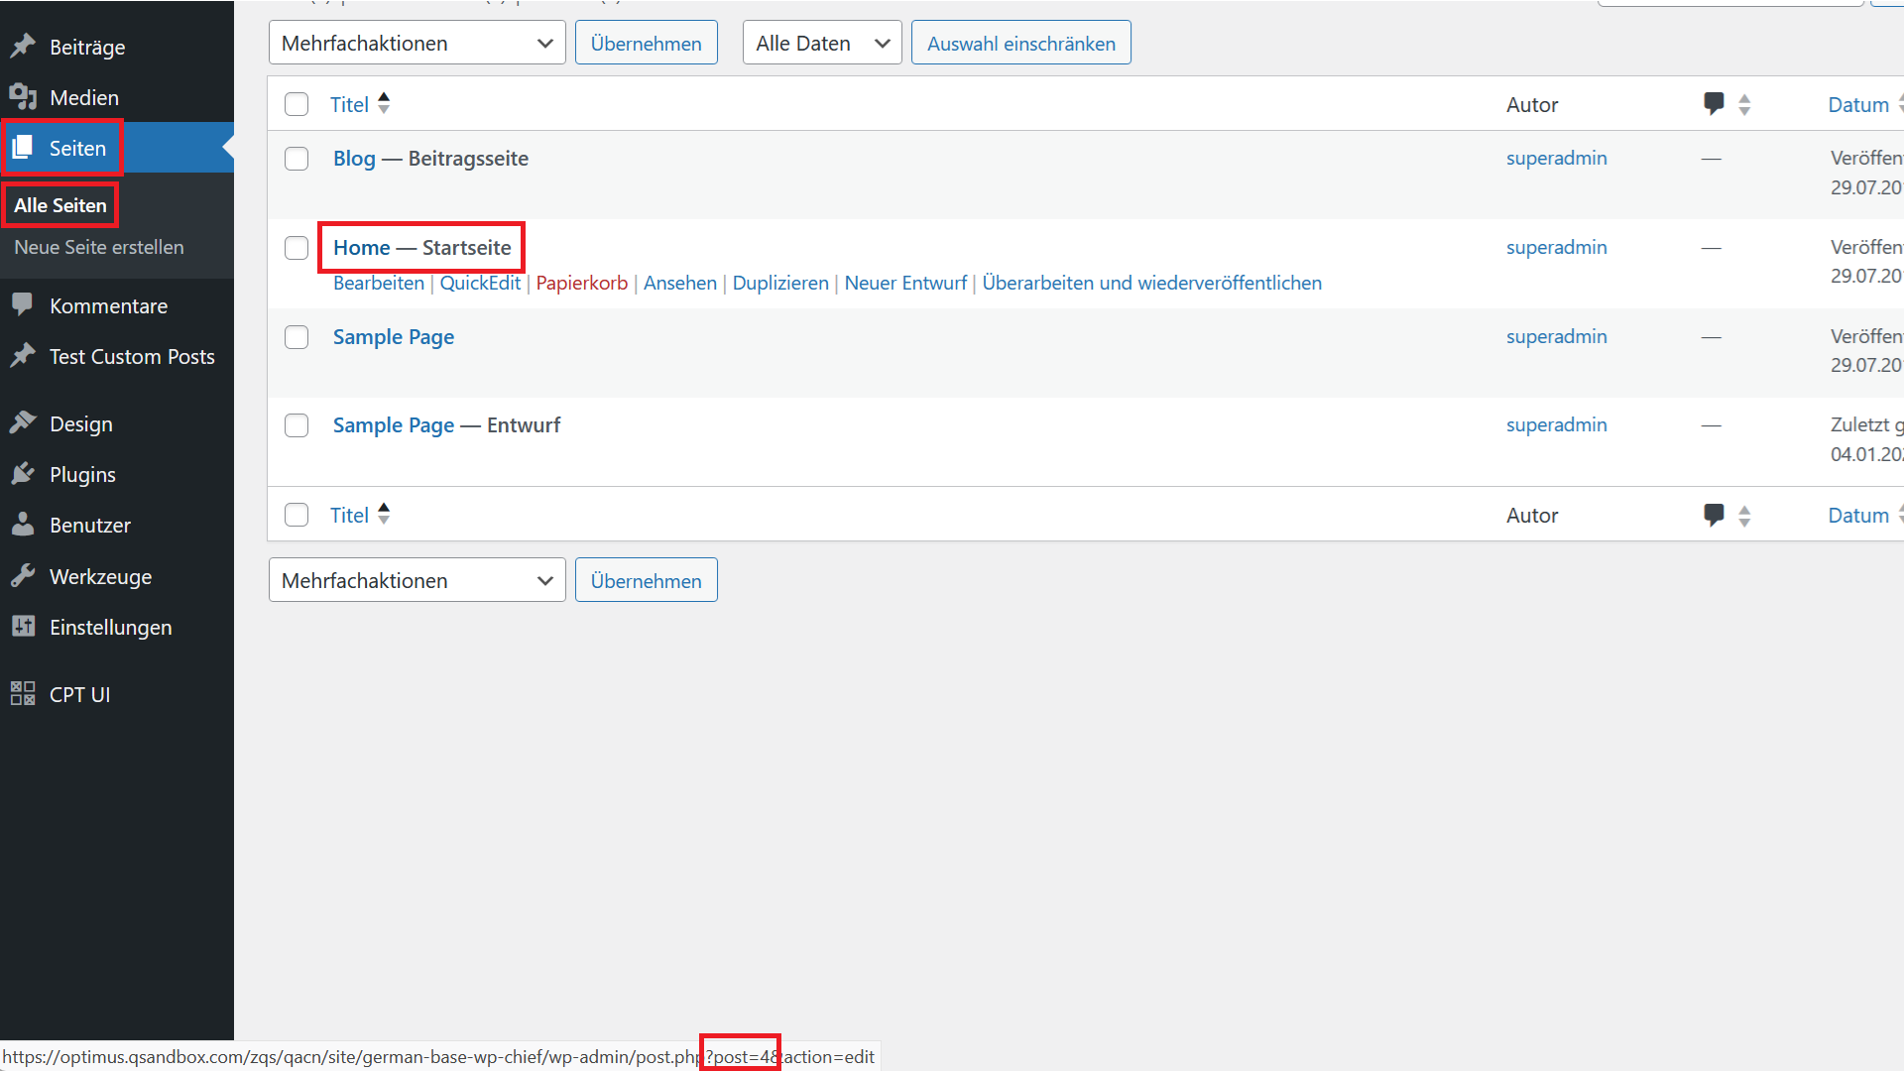This screenshot has width=1904, height=1071.
Task: Click Auswahl einschränken button
Action: (1021, 43)
